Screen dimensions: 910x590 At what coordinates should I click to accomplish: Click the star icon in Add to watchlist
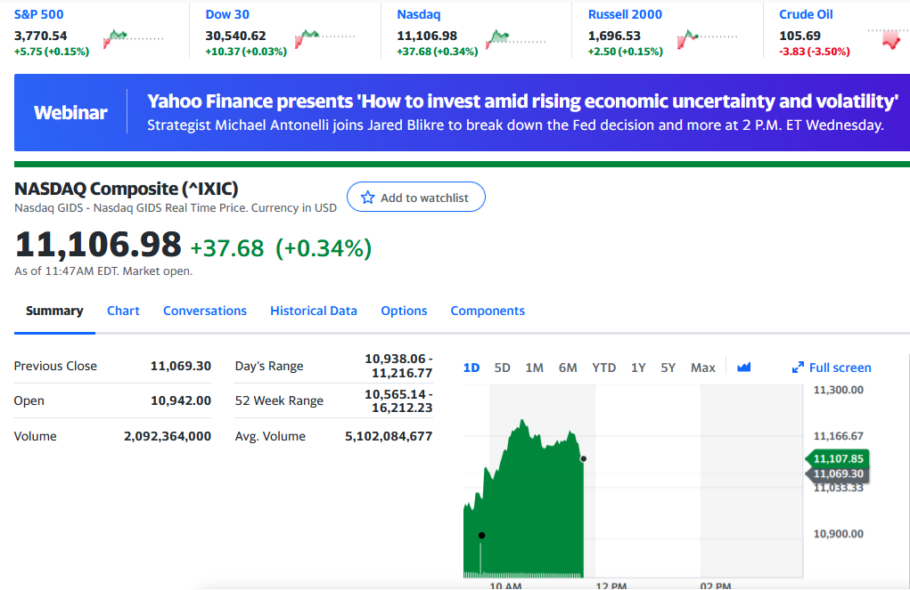[367, 198]
